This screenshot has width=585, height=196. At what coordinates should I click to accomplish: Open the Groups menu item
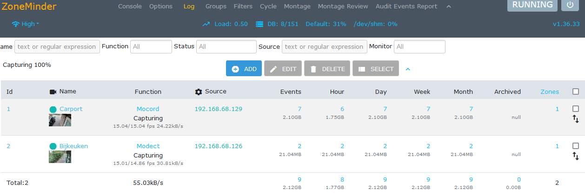pyautogui.click(x=216, y=7)
